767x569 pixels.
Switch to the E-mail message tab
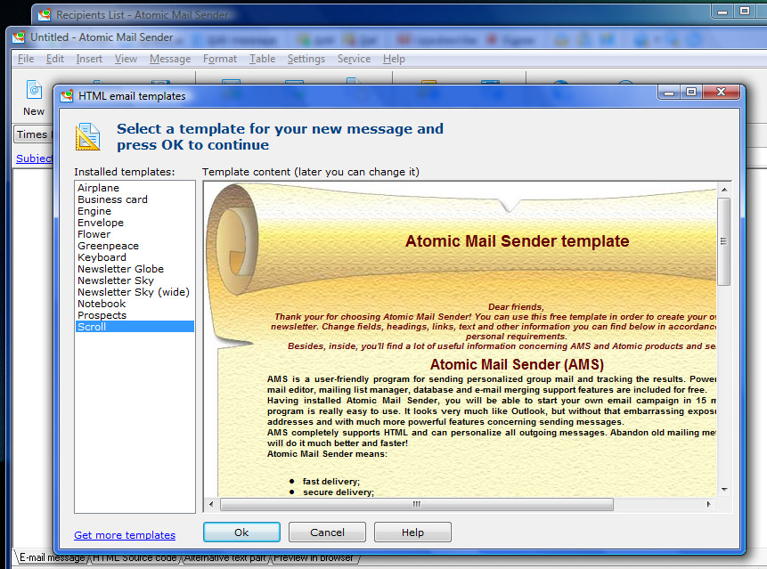(x=52, y=558)
